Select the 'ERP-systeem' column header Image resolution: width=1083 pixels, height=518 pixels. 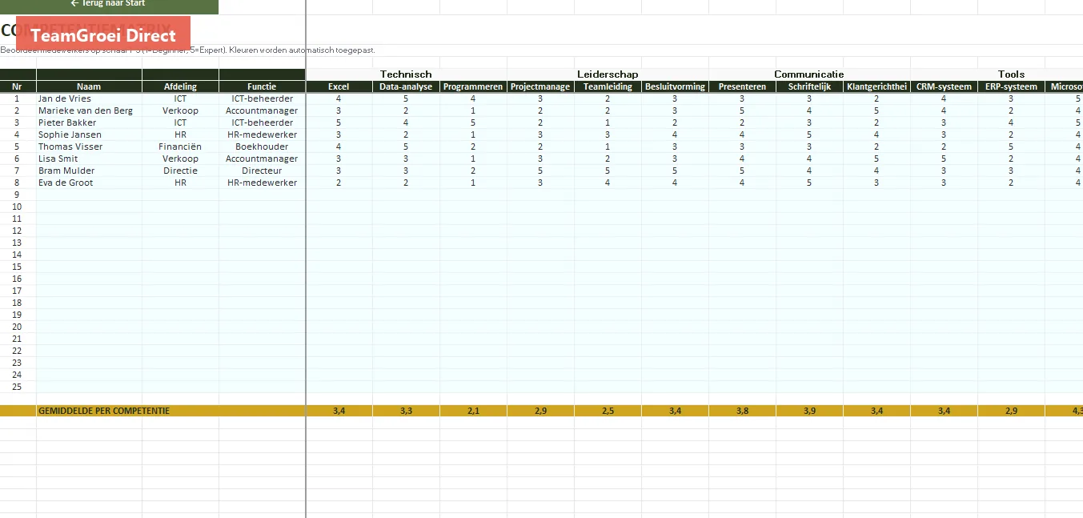[x=1011, y=86]
